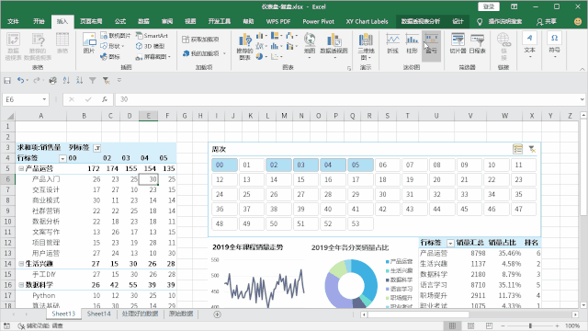588x331 pixels.
Task: Toggle slicer item 01
Action: 252,165
